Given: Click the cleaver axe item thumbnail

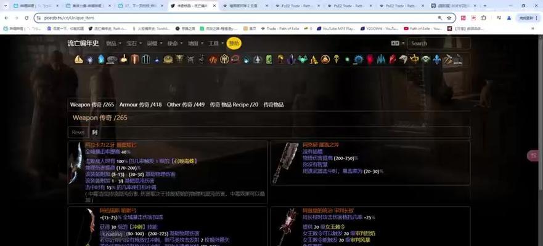Looking at the screenshot, I should [x=285, y=162].
